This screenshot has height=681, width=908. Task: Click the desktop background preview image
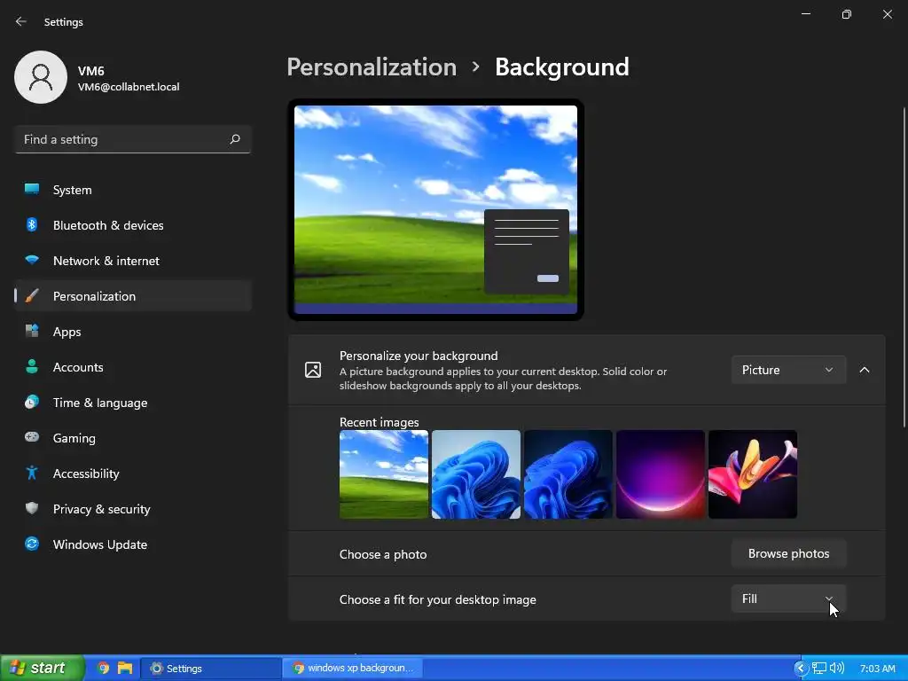point(435,209)
